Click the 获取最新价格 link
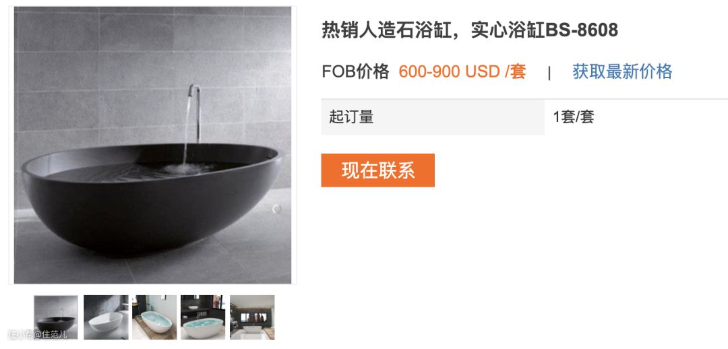Viewport: 728px width, 349px height. click(622, 71)
